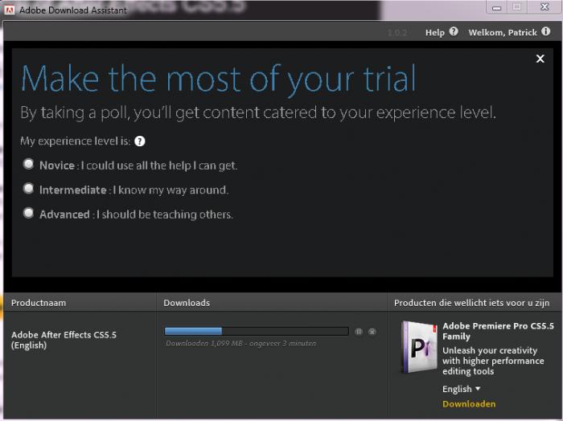Click the After Effects download progress bar
This screenshot has height=421, width=563.
point(256,331)
